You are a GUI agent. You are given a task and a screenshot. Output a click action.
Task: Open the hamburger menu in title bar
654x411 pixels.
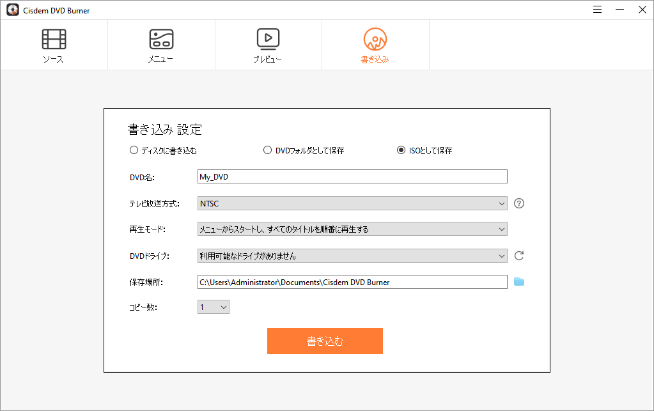[x=597, y=10]
